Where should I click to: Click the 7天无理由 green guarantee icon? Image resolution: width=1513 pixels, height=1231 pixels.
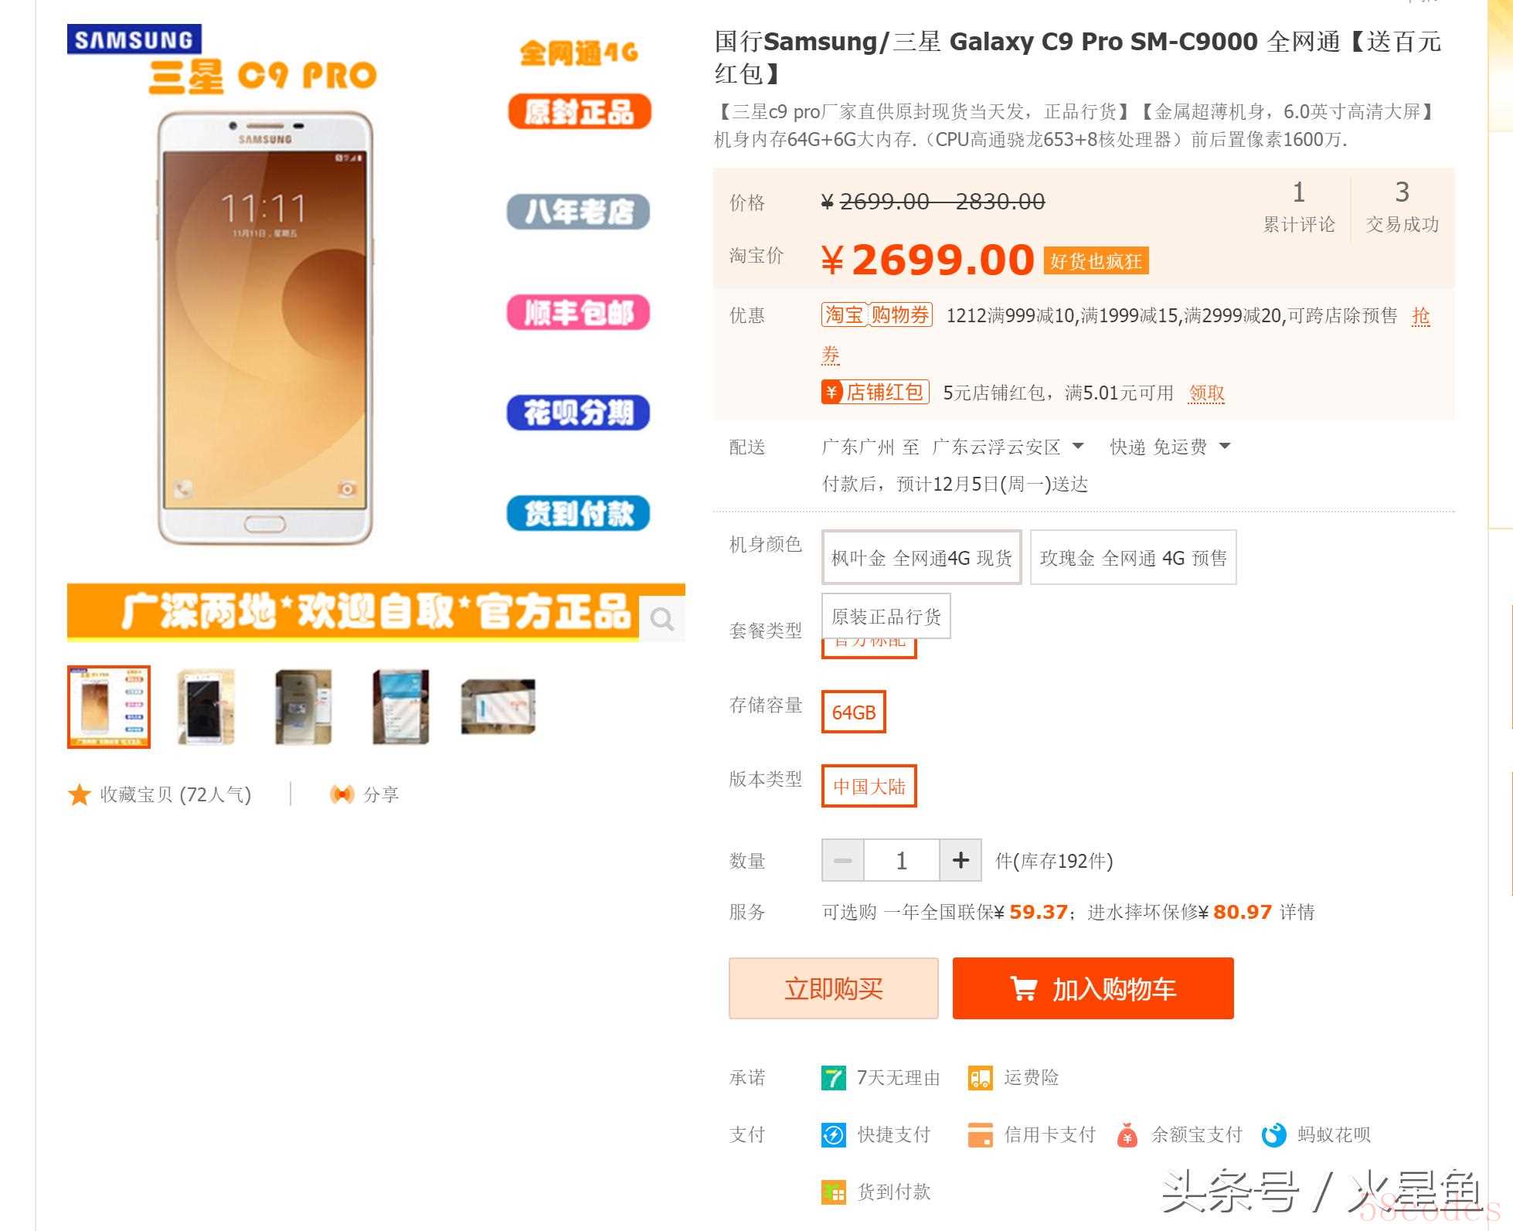834,1077
